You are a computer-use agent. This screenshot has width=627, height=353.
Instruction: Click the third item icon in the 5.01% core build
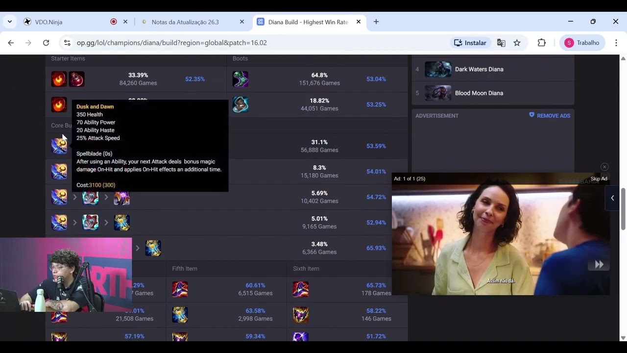point(121,223)
